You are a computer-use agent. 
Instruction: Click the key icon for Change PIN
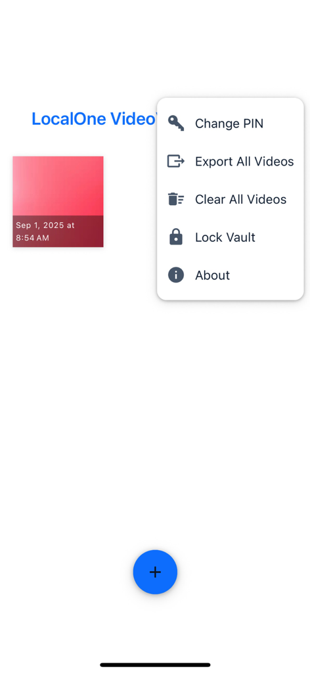tap(176, 124)
